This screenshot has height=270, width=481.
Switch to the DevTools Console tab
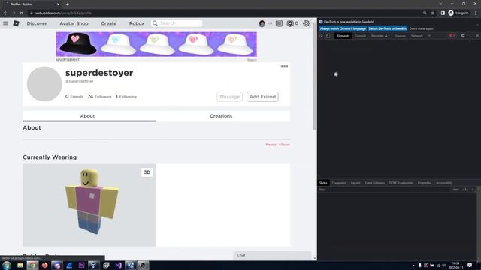click(360, 36)
